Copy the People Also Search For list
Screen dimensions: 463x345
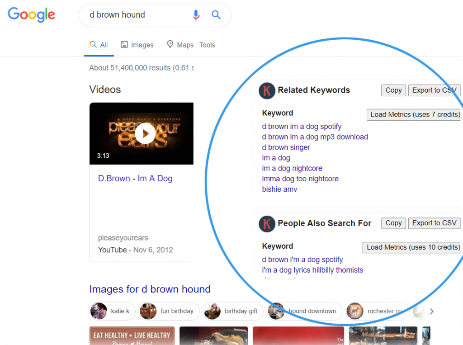click(x=394, y=223)
